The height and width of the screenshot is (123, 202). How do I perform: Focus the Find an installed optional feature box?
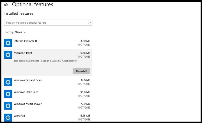[x=48, y=23]
